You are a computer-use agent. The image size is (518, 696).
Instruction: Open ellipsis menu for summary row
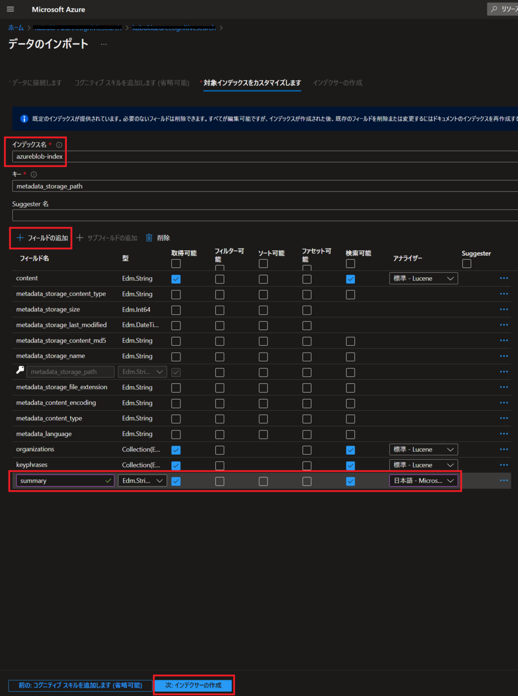pos(503,480)
